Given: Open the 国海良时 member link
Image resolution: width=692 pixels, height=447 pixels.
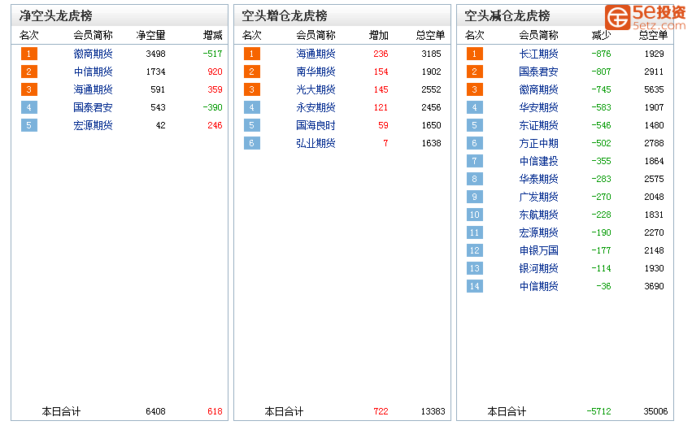Looking at the screenshot, I should click(x=316, y=125).
